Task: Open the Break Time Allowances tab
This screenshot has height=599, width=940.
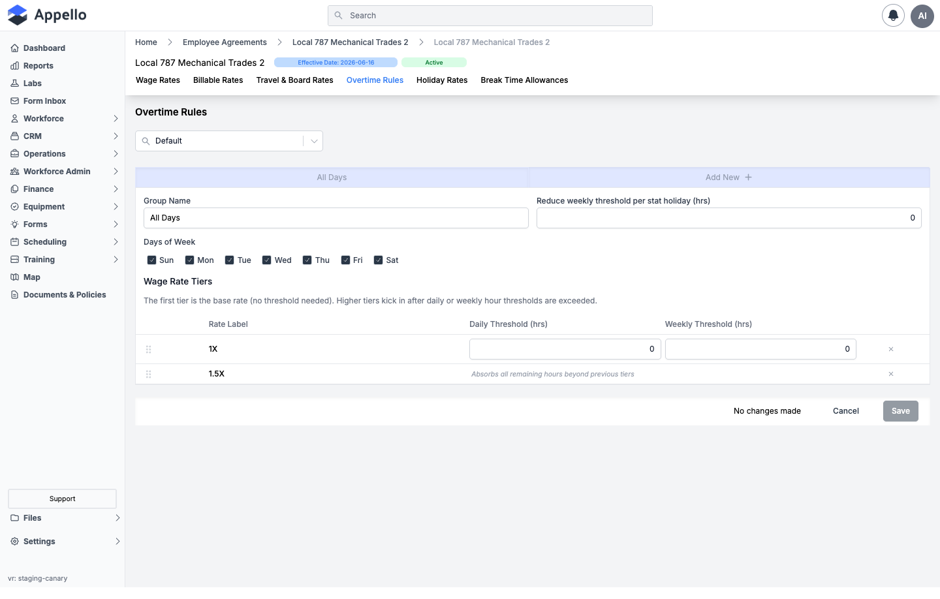Action: [524, 80]
